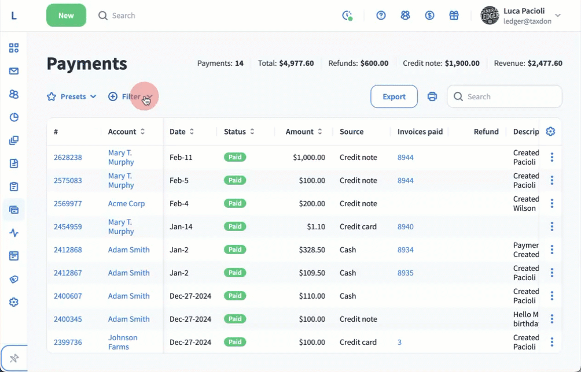Open the mail icon in sidebar

14,71
